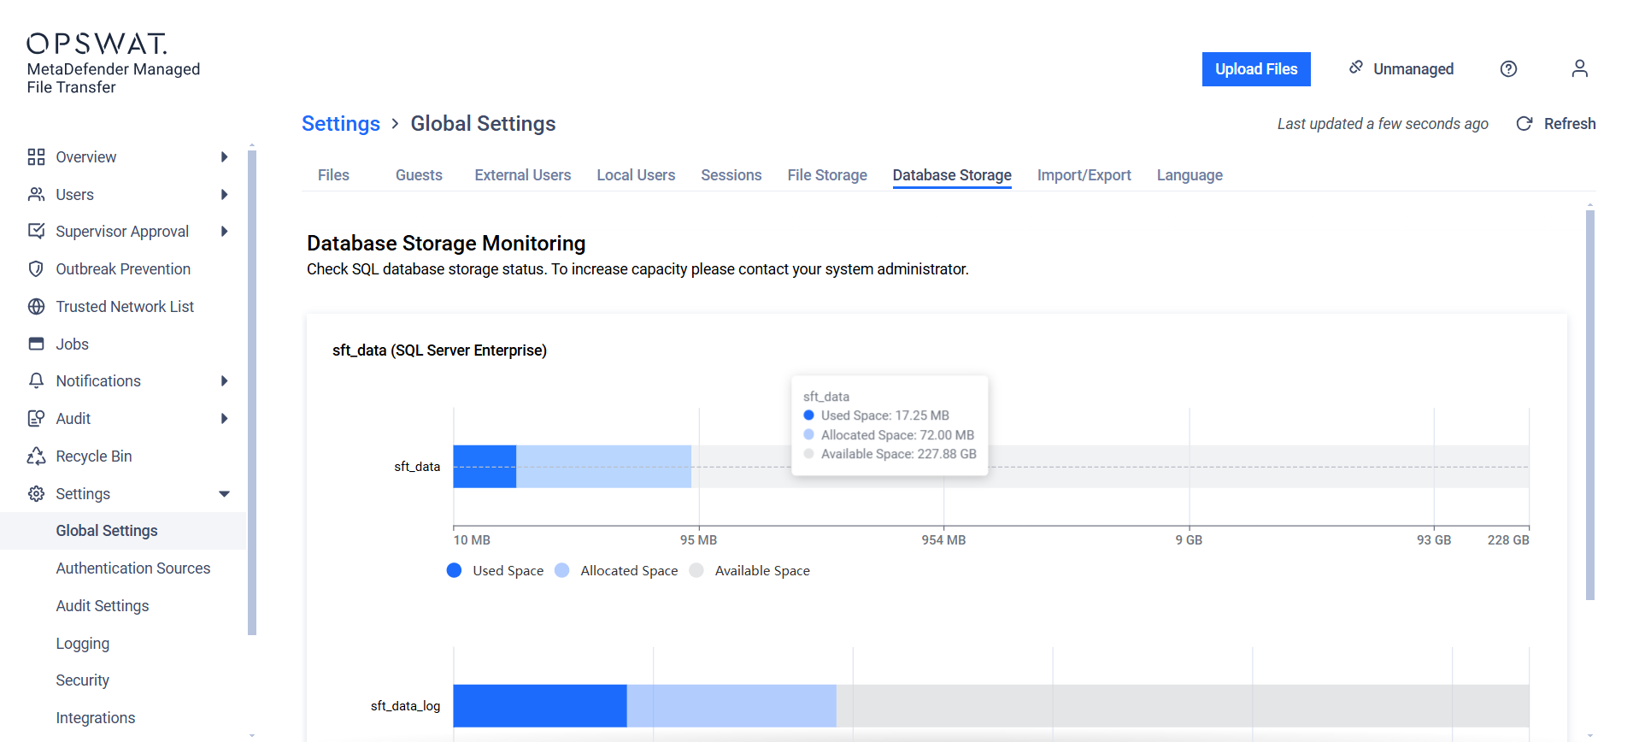
Task: Click the Upload Files button
Action: coord(1256,69)
